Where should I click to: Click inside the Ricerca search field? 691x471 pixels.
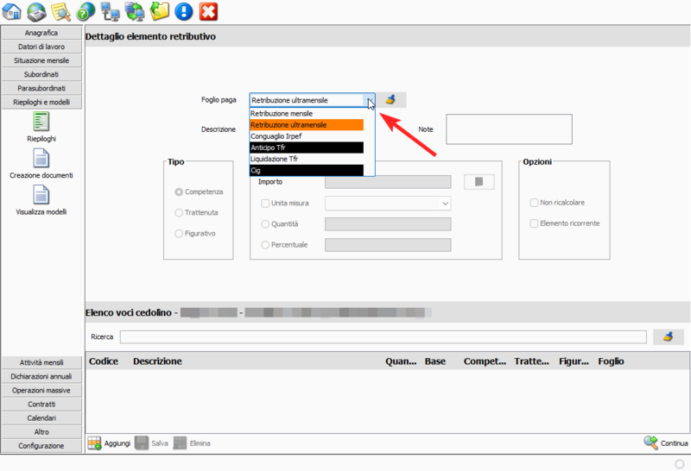tap(383, 337)
